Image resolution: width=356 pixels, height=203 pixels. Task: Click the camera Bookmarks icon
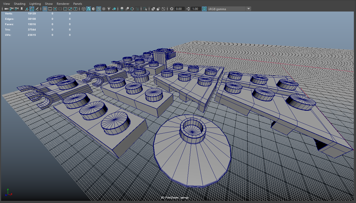(x=22, y=9)
